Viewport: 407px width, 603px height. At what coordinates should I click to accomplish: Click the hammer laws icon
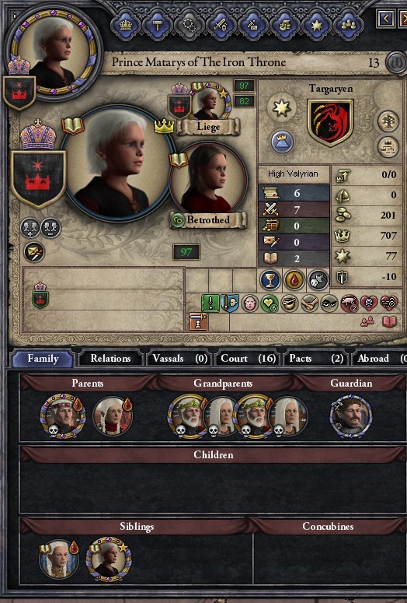tap(158, 26)
